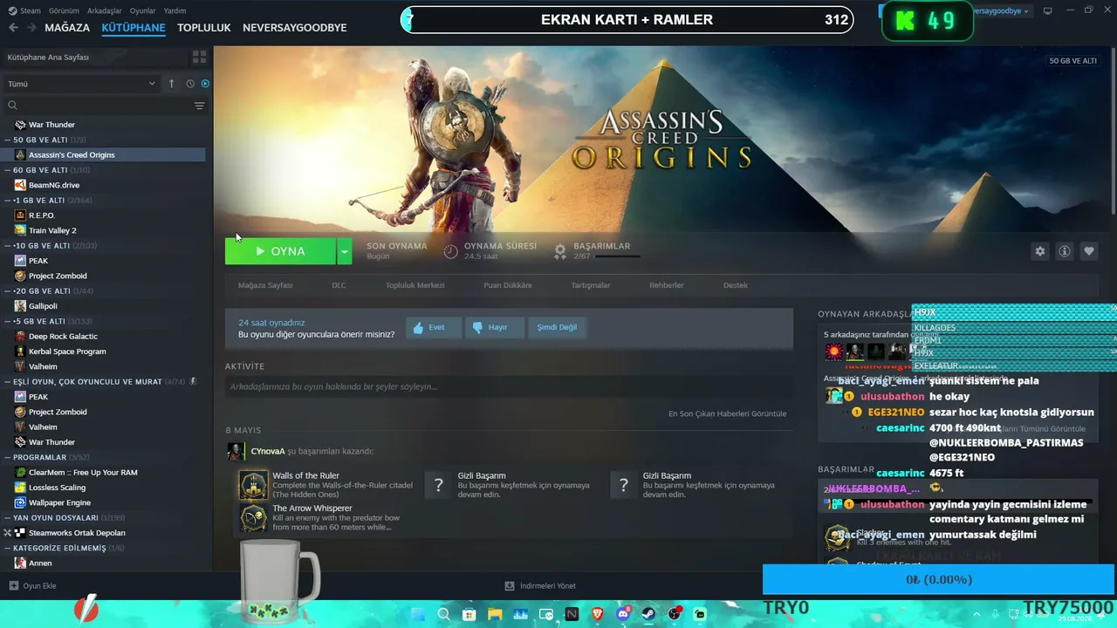Show game info with the info icon
Viewport: 1117px width, 628px height.
1065,251
